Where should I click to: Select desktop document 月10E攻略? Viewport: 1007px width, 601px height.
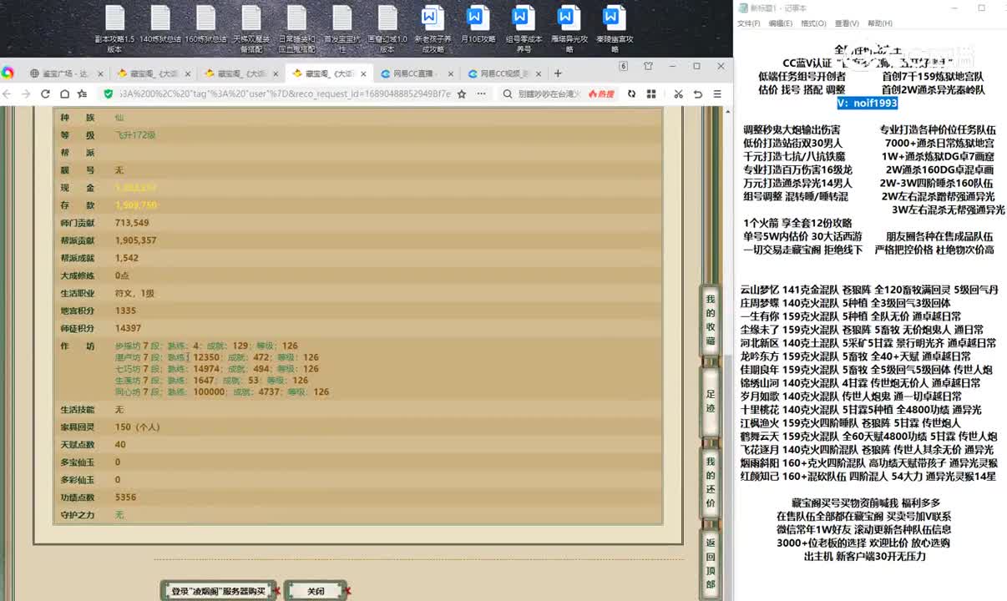point(478,25)
